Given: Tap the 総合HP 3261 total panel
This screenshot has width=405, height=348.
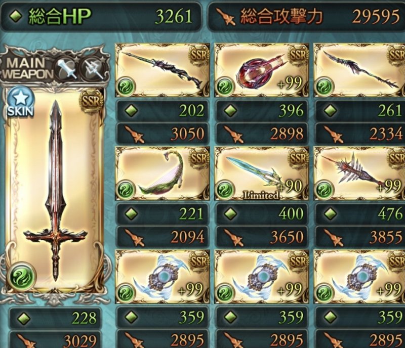Looking at the screenshot, I should (x=101, y=17).
